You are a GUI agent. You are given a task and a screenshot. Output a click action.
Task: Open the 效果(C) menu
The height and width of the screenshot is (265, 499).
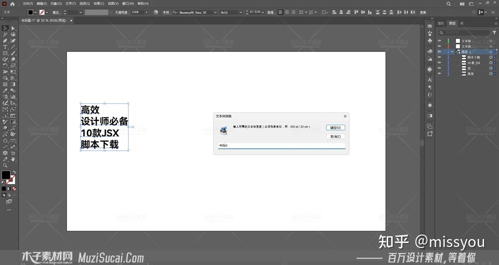[x=99, y=4]
